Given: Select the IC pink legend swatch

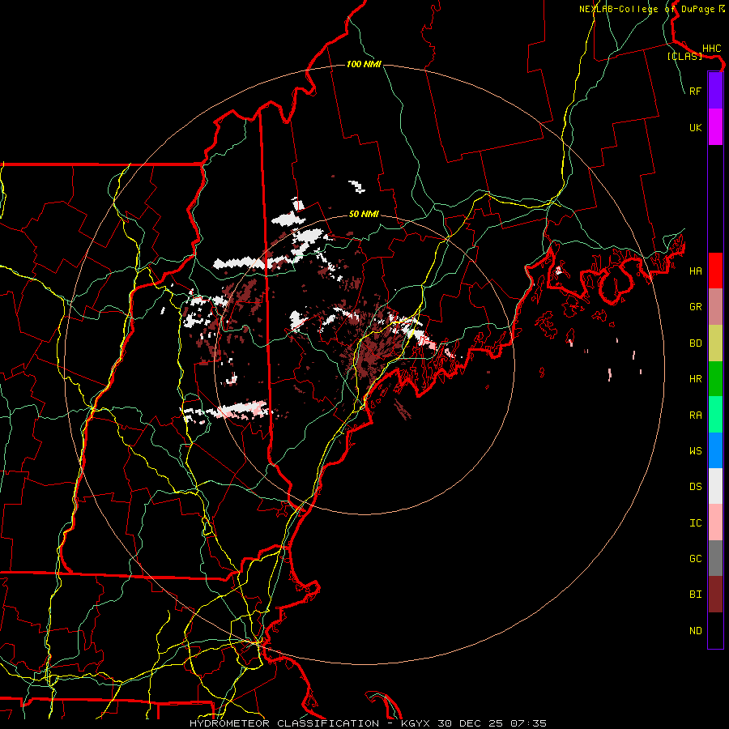Looking at the screenshot, I should [715, 522].
